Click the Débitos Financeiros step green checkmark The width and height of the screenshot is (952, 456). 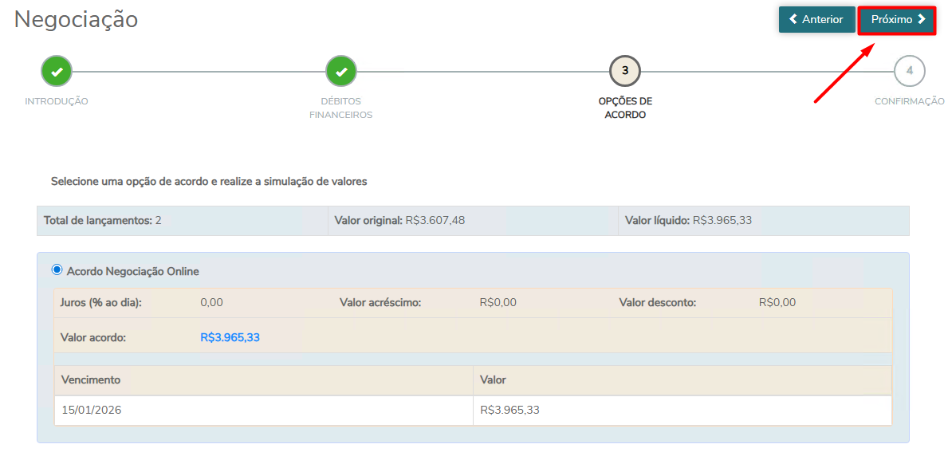[x=341, y=71]
